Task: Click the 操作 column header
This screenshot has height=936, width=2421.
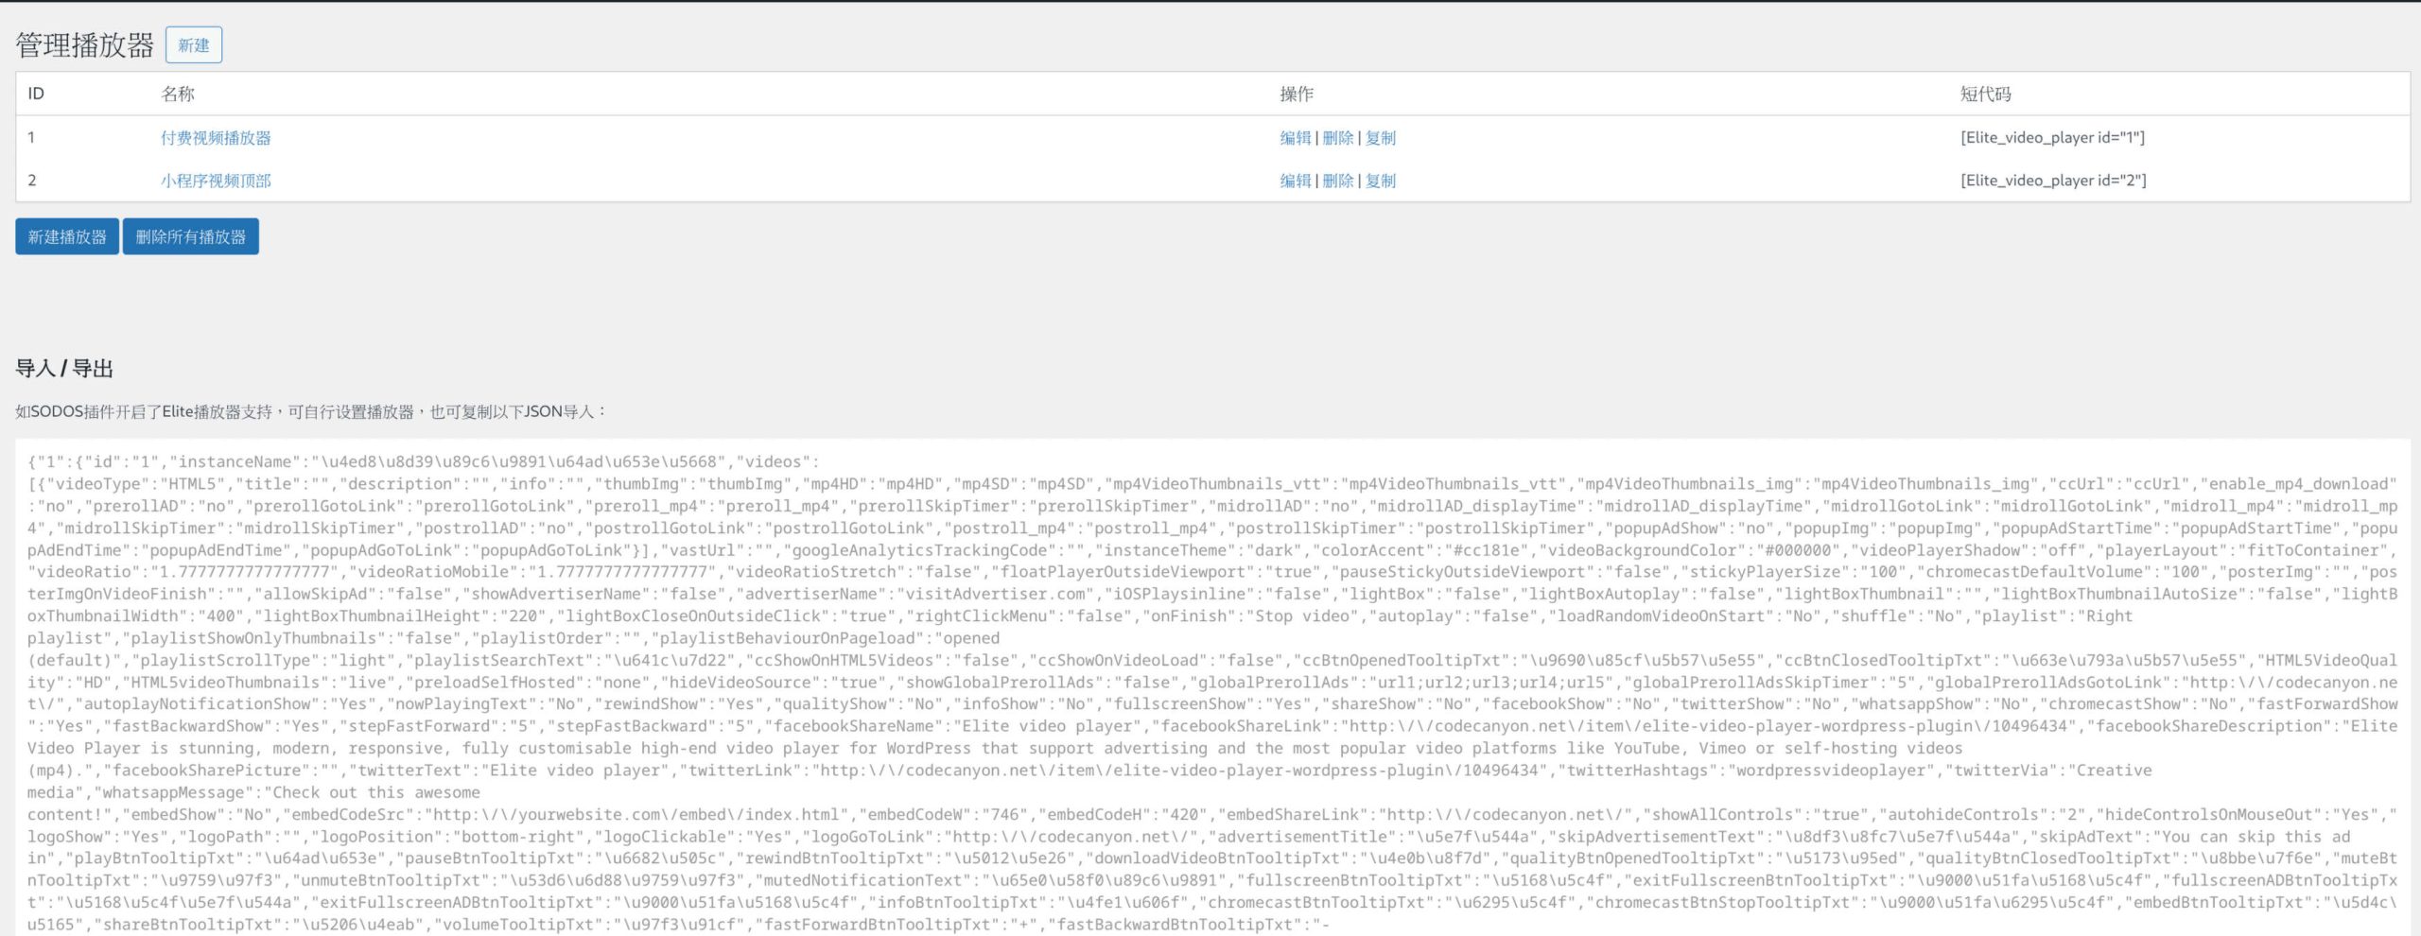Action: (1296, 94)
